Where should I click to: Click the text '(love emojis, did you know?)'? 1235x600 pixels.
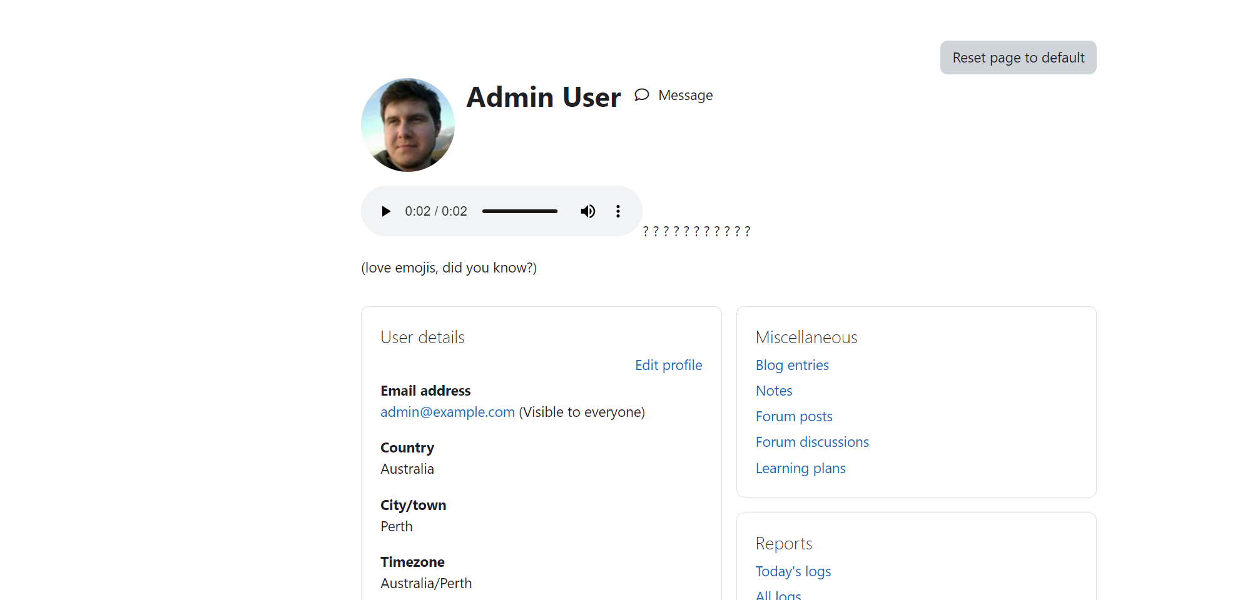pyautogui.click(x=449, y=267)
